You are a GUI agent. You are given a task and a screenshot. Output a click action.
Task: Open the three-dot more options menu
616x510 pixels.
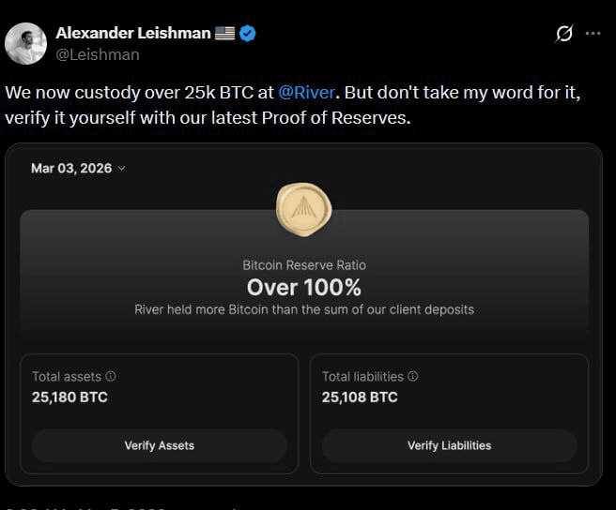tap(593, 34)
